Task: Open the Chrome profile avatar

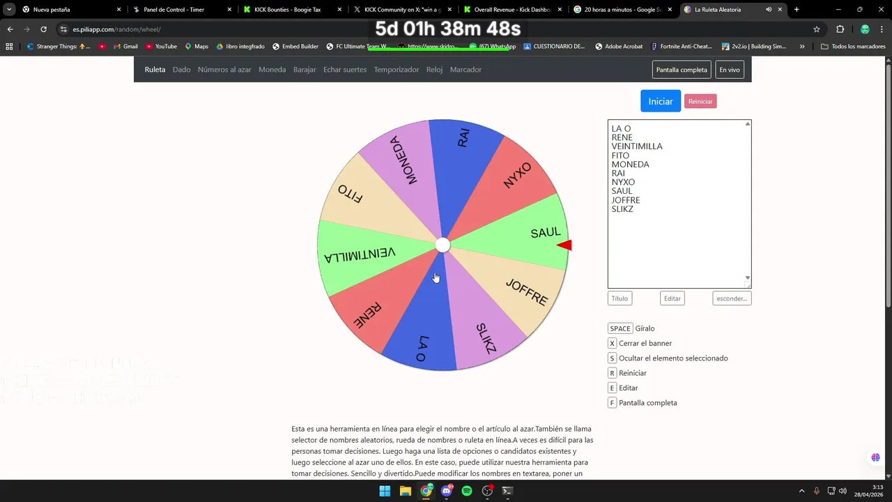Action: tap(865, 29)
